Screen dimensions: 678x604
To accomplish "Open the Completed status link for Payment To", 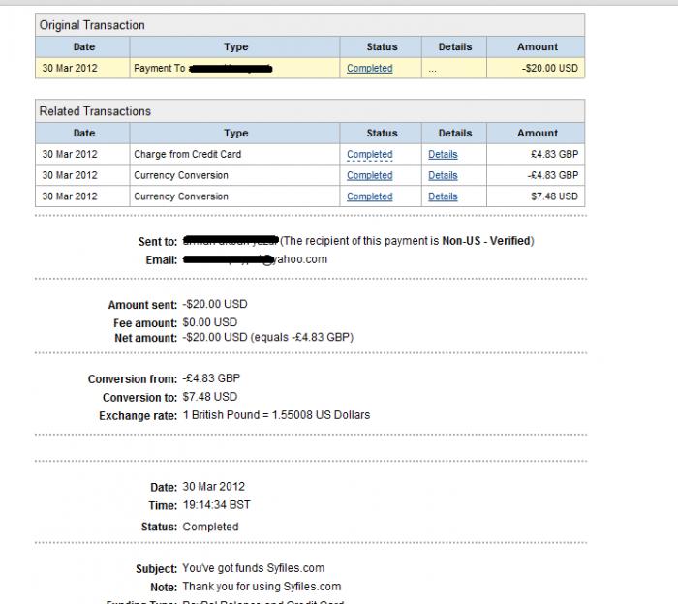I will [369, 69].
